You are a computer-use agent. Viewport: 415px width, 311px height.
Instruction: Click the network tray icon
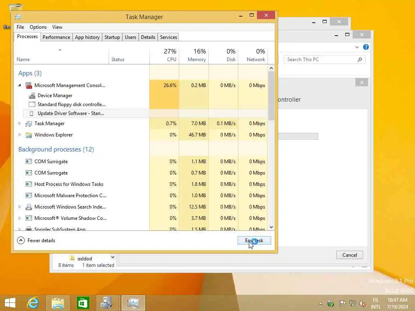(x=352, y=303)
